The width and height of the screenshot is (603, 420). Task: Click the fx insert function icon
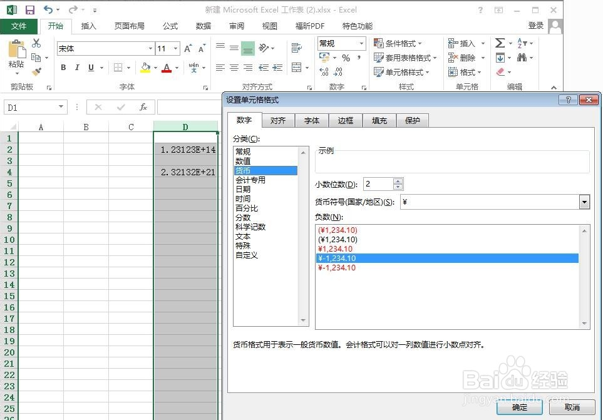point(143,107)
